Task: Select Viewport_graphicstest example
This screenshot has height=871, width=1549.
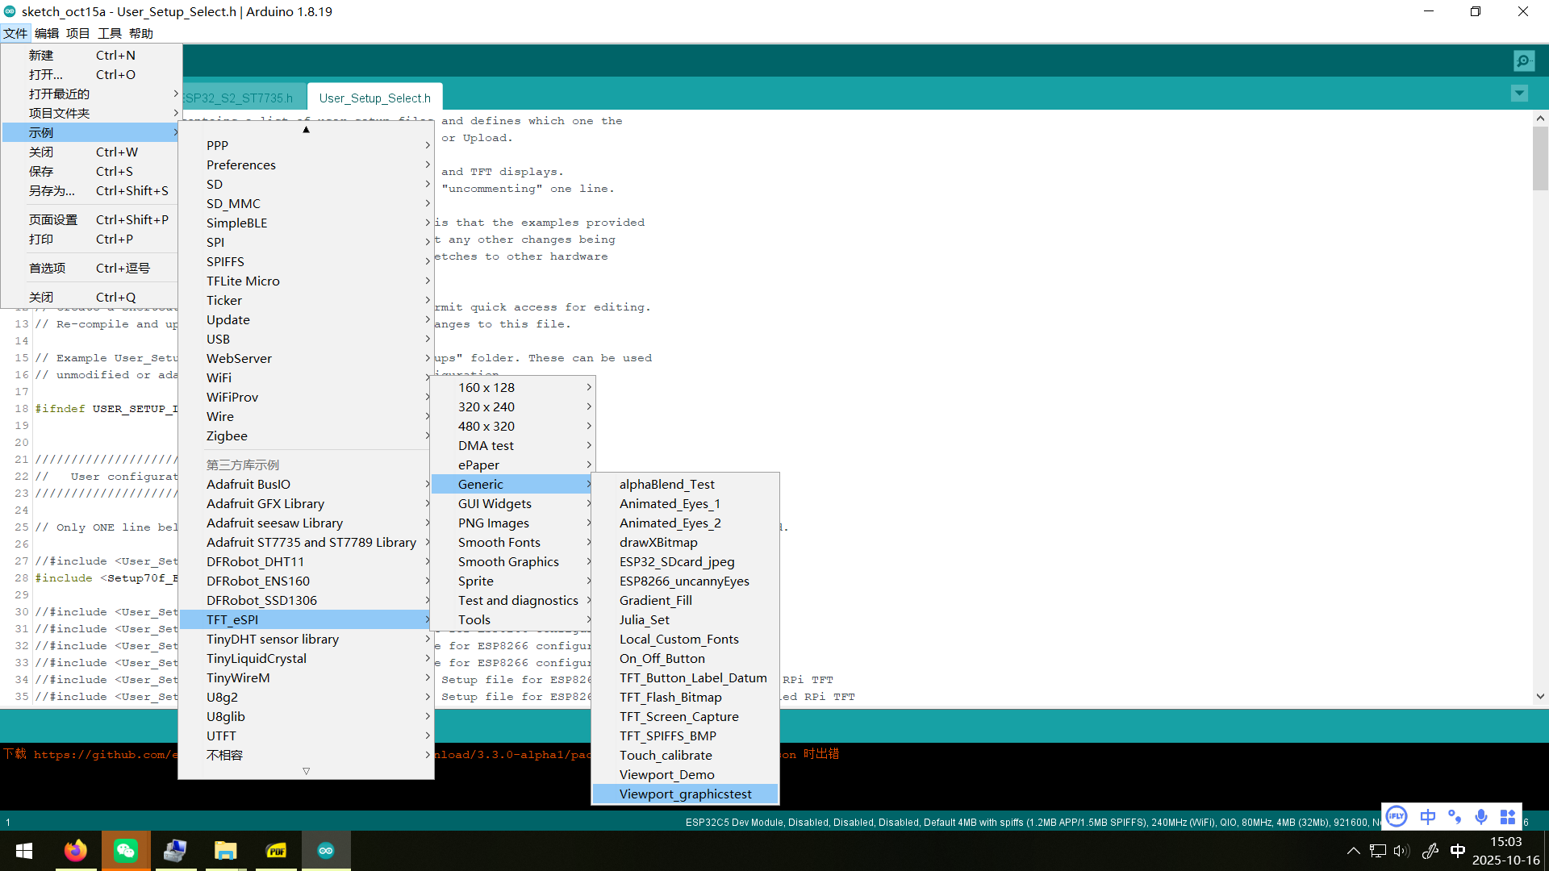Action: coord(685,794)
